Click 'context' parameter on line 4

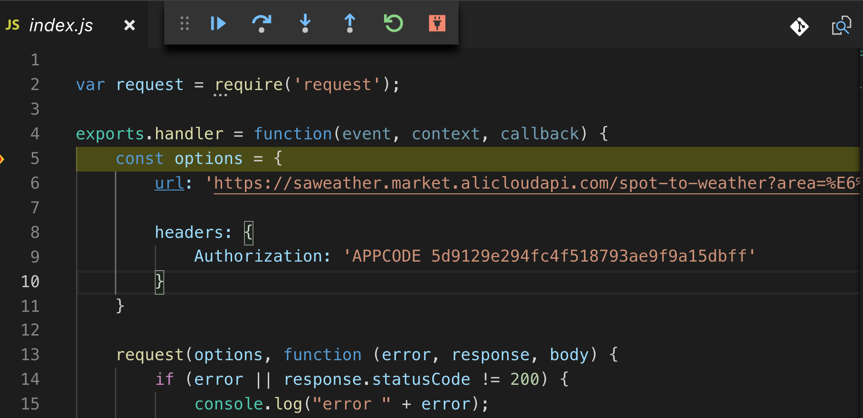coord(446,134)
